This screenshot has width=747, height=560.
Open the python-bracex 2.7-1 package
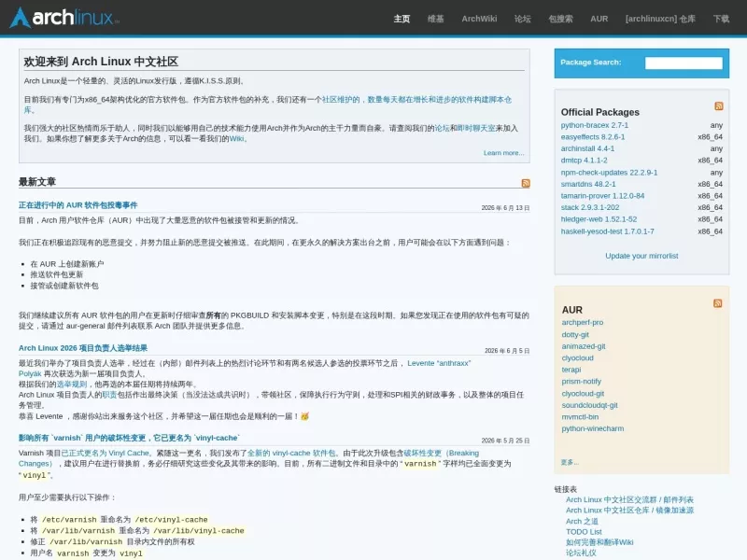[x=594, y=125]
